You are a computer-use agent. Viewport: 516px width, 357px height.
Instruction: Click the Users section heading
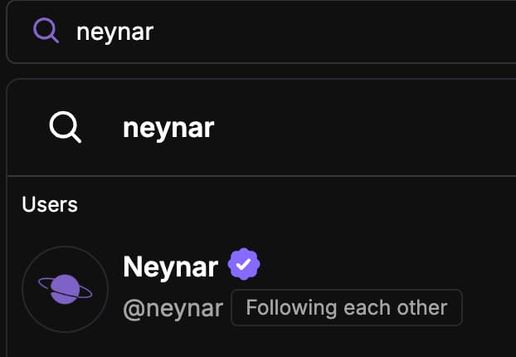(50, 204)
